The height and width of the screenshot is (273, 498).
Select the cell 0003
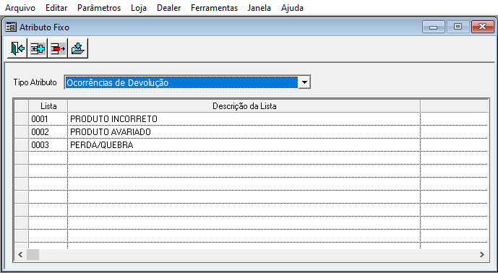click(48, 145)
